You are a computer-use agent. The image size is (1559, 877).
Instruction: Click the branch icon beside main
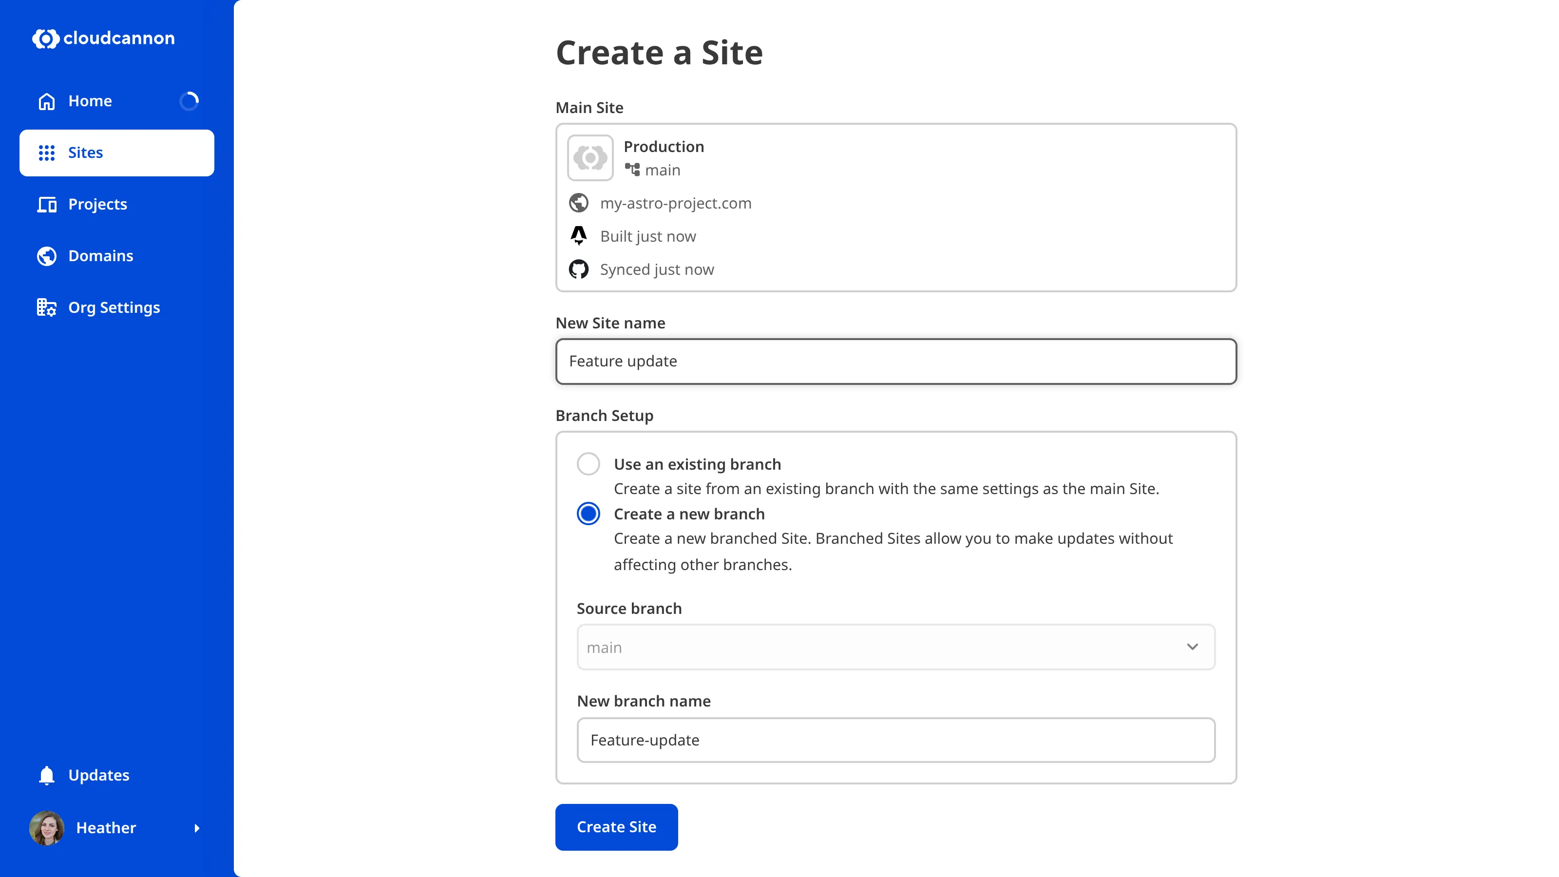click(x=633, y=170)
